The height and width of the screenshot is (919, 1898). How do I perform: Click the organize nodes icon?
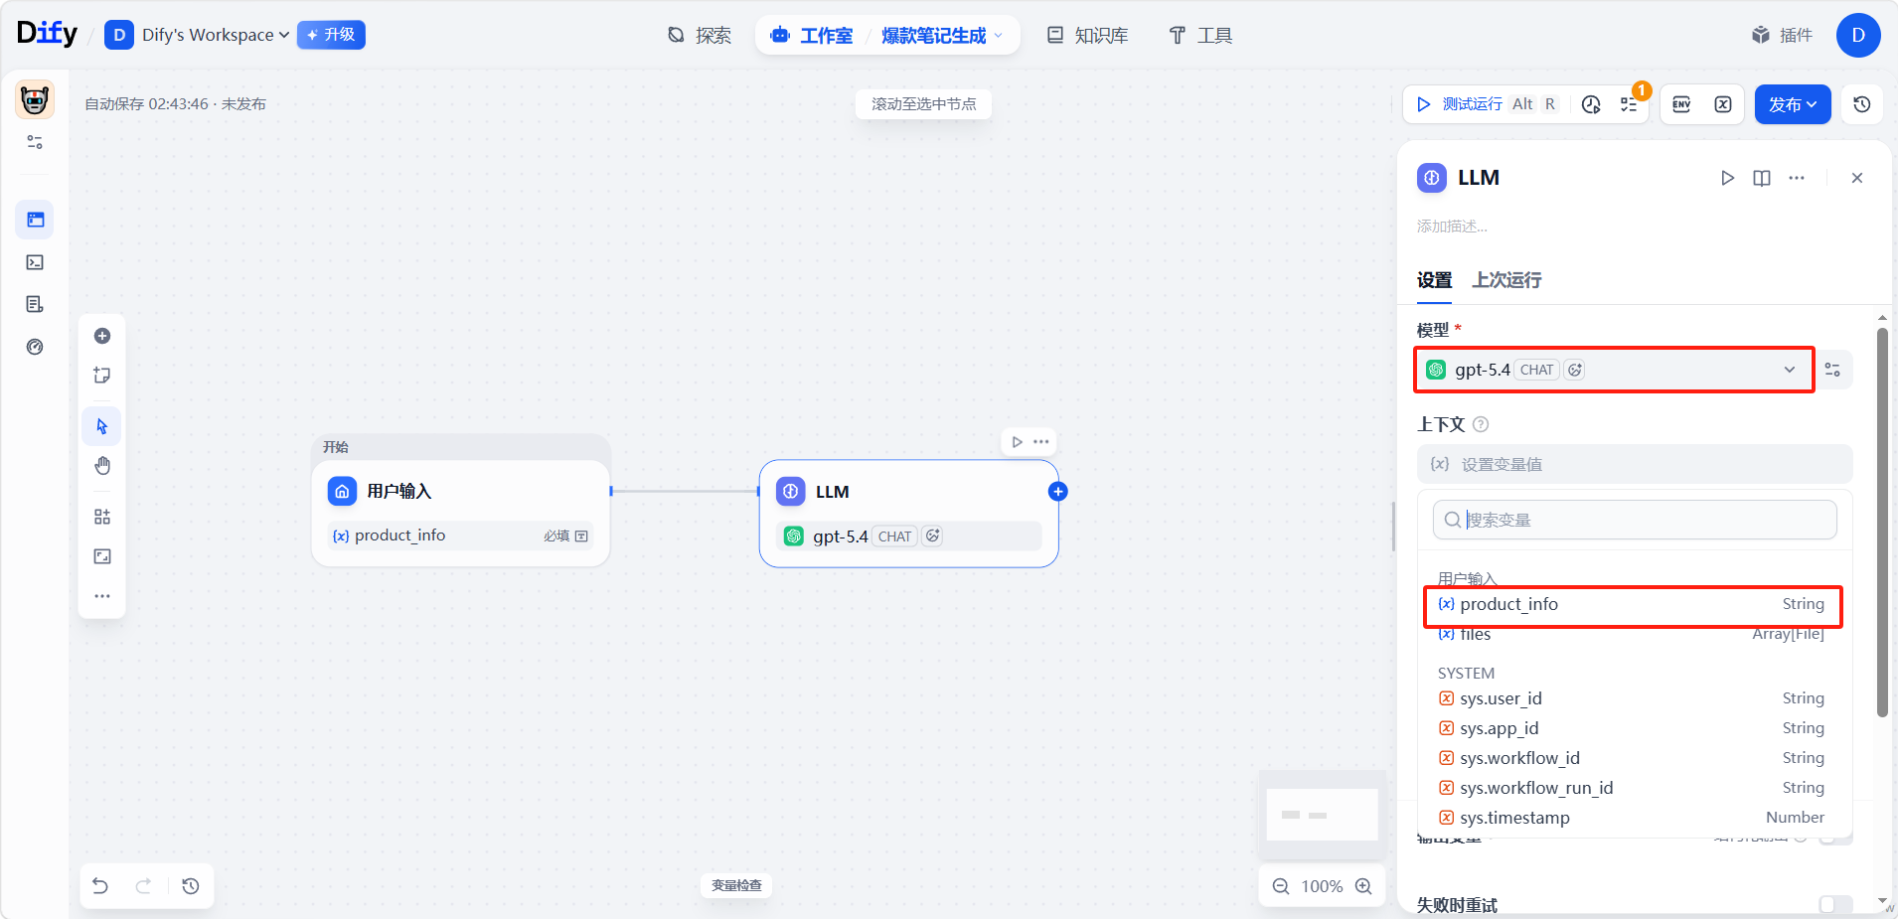click(x=102, y=517)
